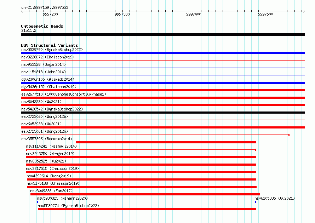Click the nsv5539790 (ByrskaBishop2022) variant label
Screen dimensions: 315x223
click(x=52, y=50)
